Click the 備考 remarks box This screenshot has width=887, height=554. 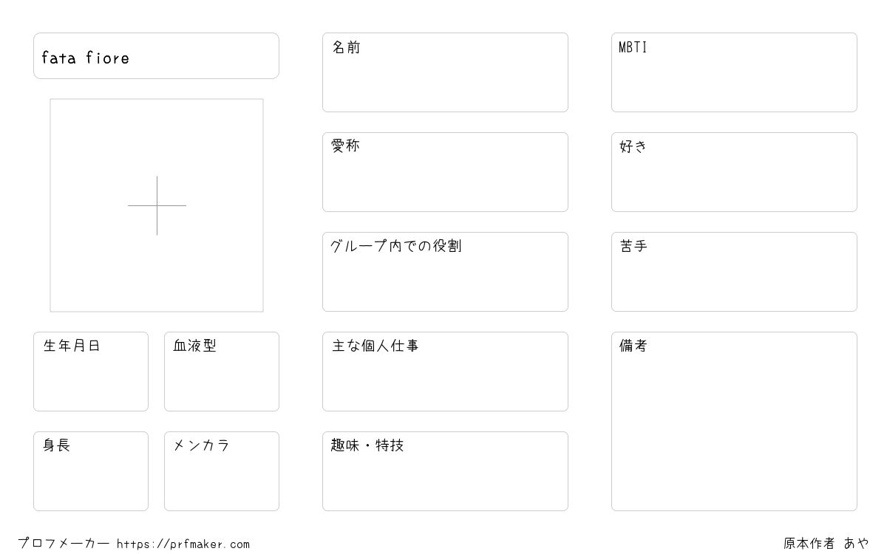(x=734, y=421)
